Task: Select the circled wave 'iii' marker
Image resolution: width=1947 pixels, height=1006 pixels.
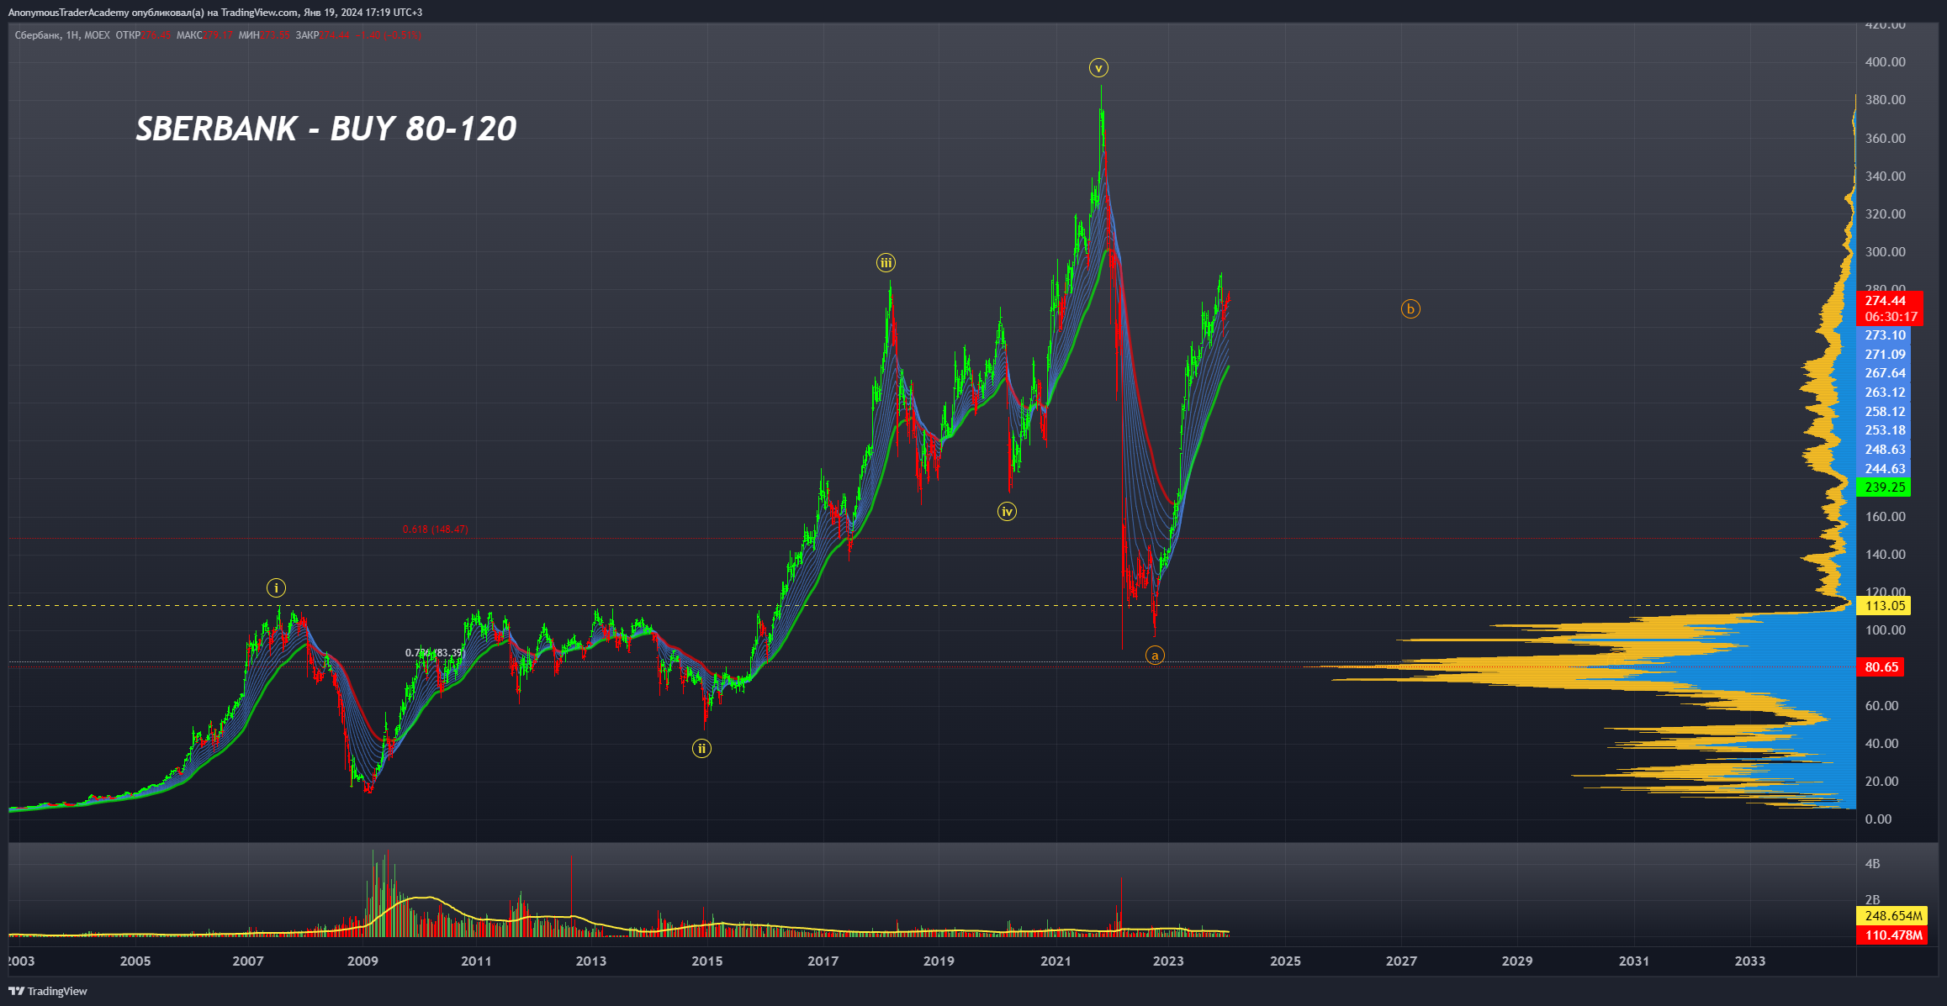Action: (x=886, y=263)
